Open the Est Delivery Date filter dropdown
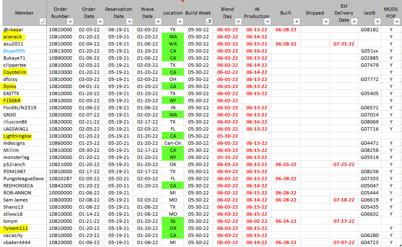Image resolution: width=402 pixels, height=247 pixels. pyautogui.click(x=354, y=22)
